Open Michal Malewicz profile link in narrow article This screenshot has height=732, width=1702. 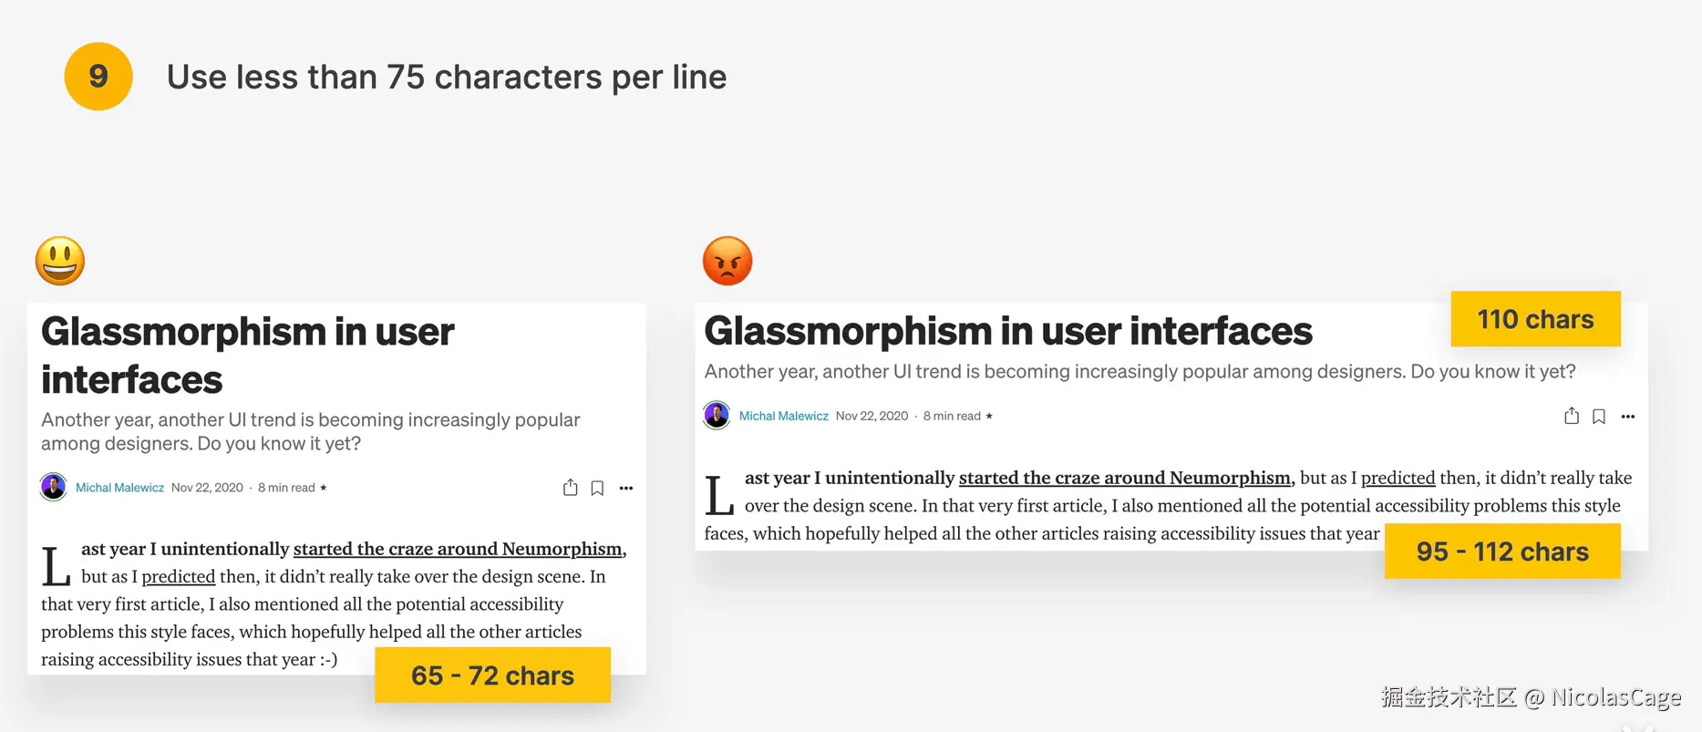pos(119,488)
